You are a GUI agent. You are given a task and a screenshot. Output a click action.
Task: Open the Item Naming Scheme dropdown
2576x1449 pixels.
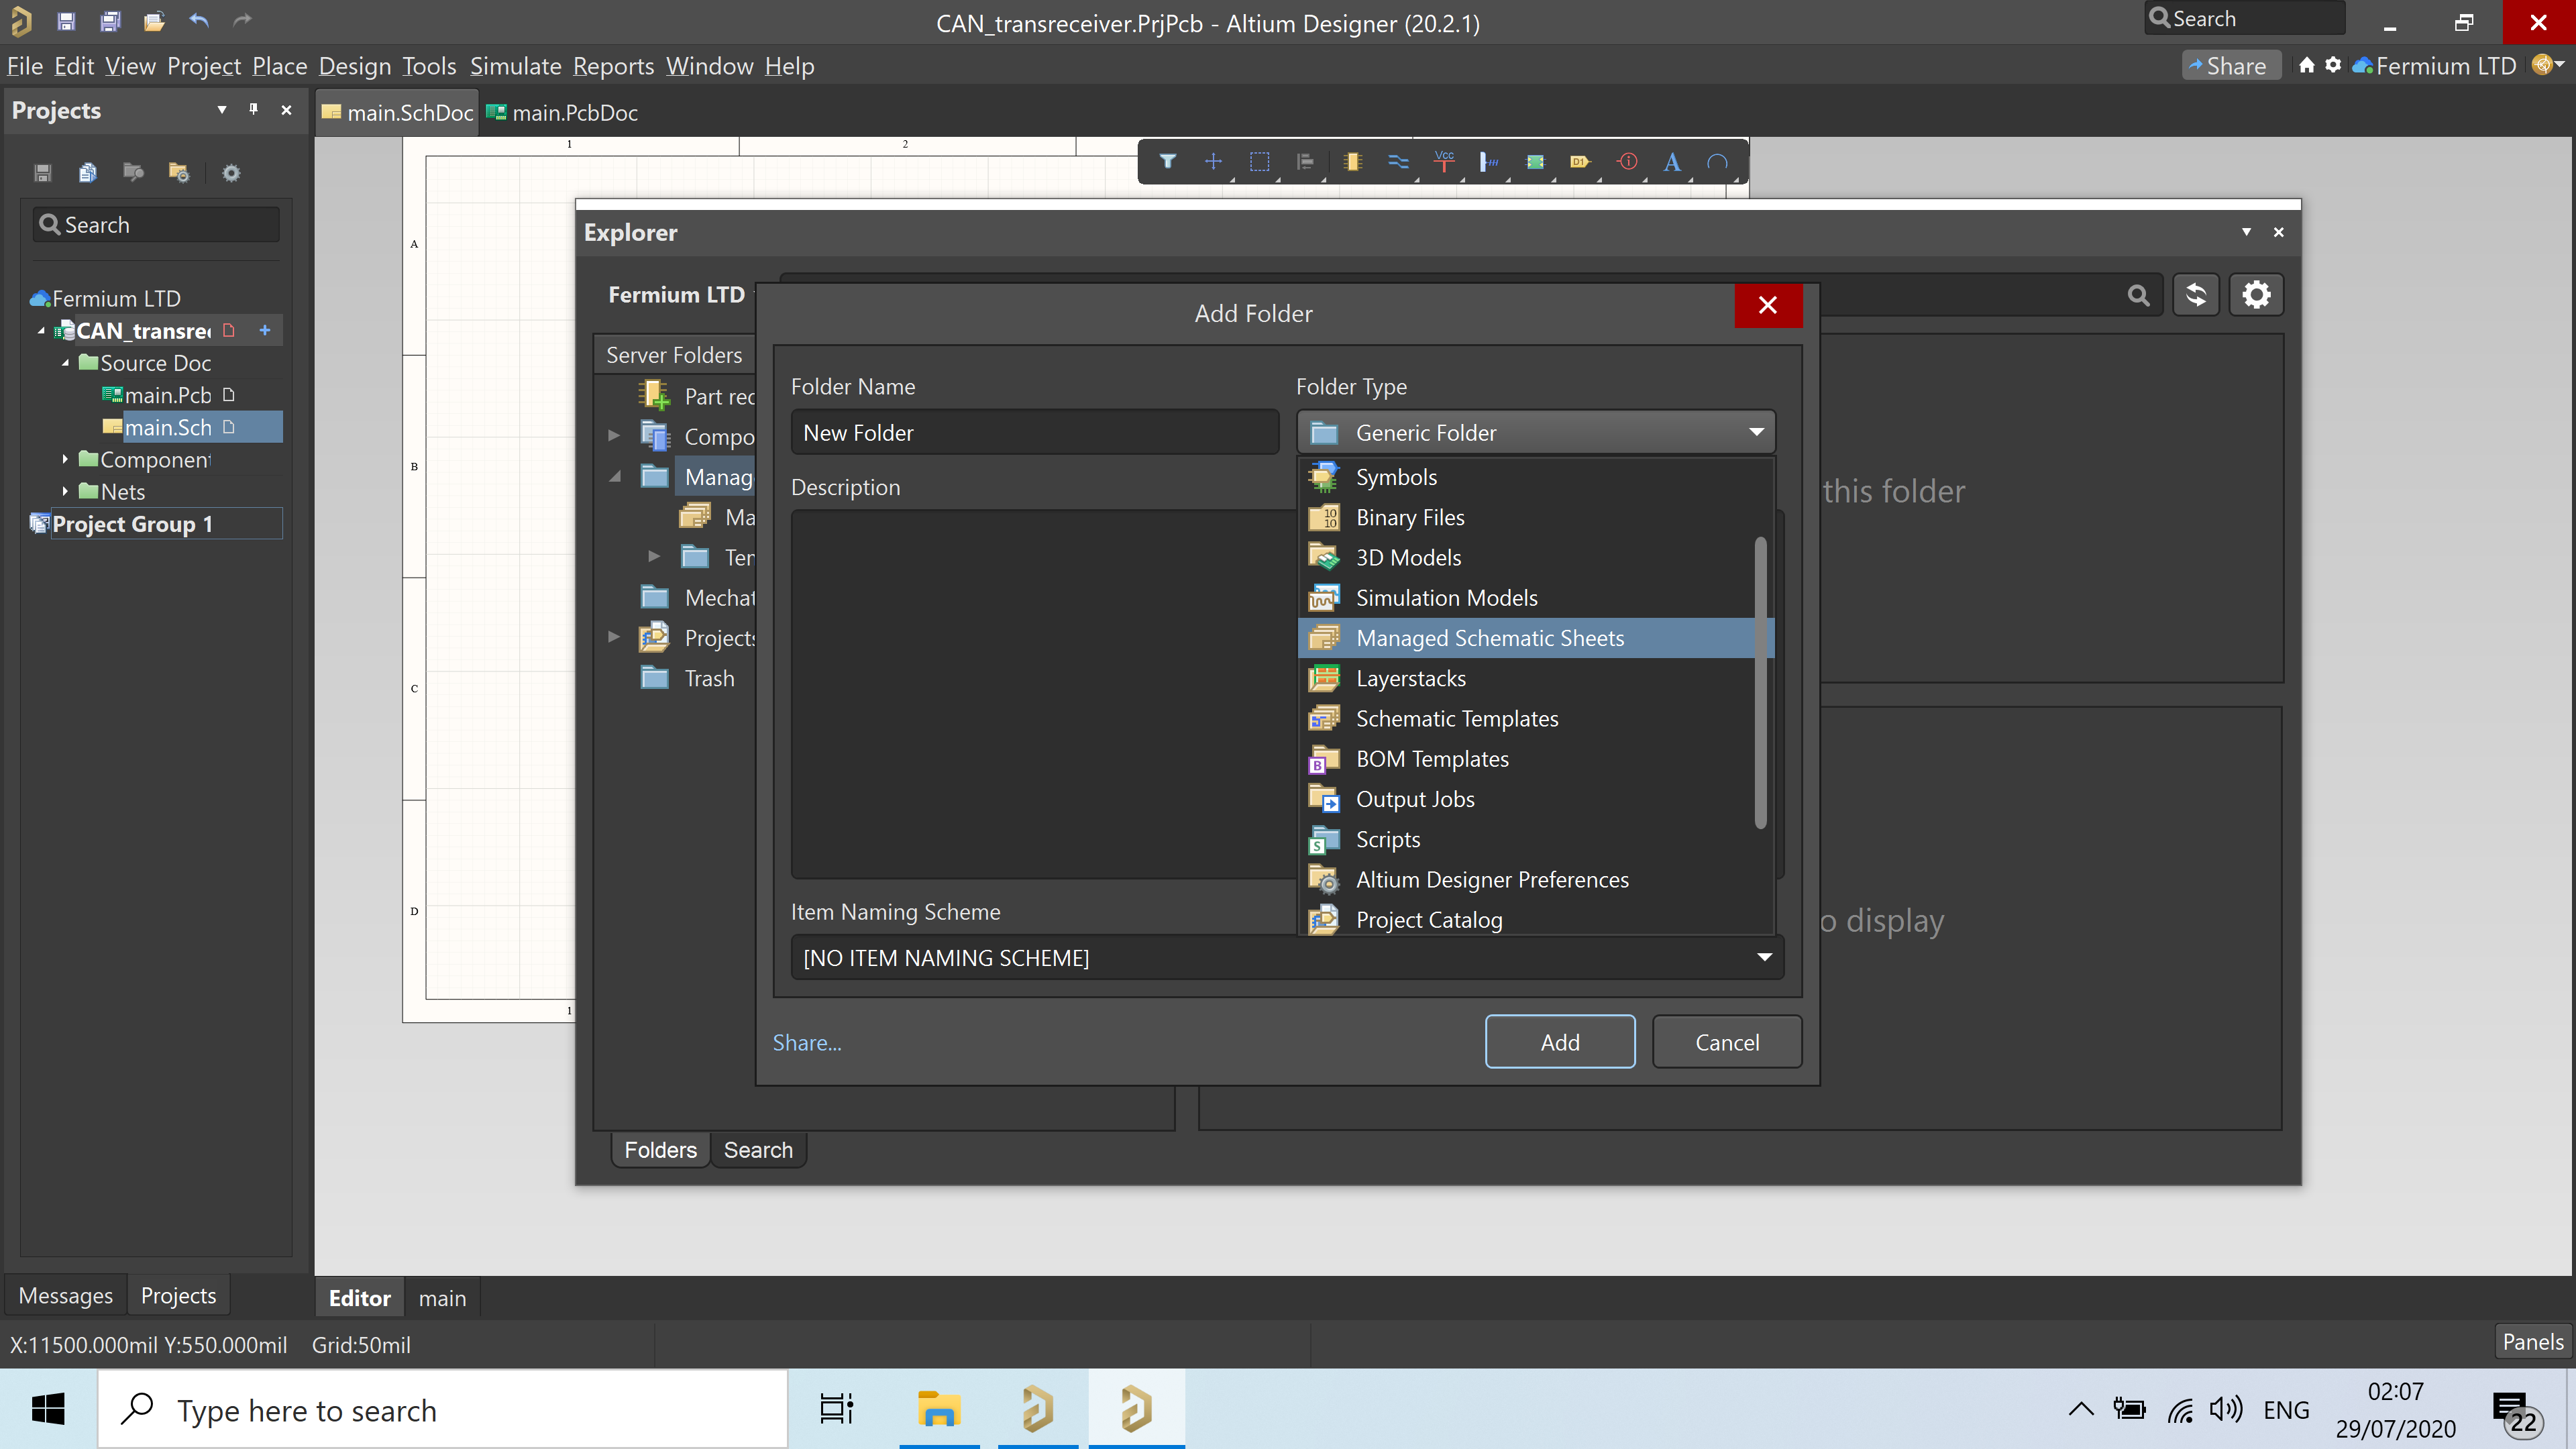point(1764,957)
